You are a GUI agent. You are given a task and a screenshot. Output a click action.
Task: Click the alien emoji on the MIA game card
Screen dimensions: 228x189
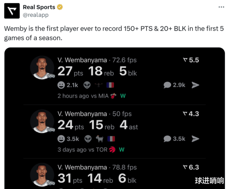pyautogui.click(x=87, y=85)
